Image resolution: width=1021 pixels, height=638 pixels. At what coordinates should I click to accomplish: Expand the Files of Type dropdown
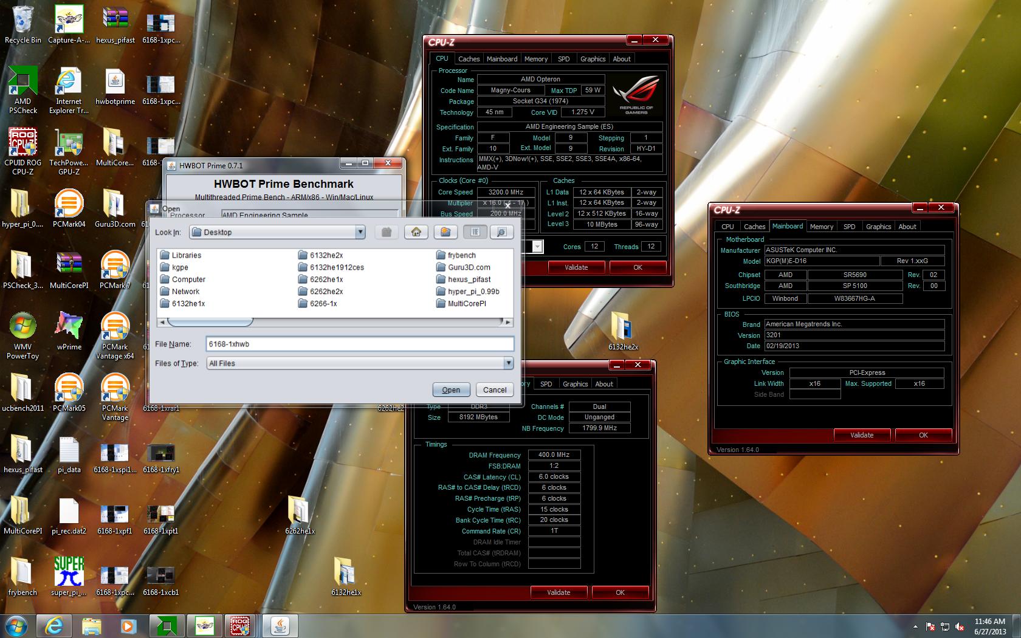click(x=508, y=363)
